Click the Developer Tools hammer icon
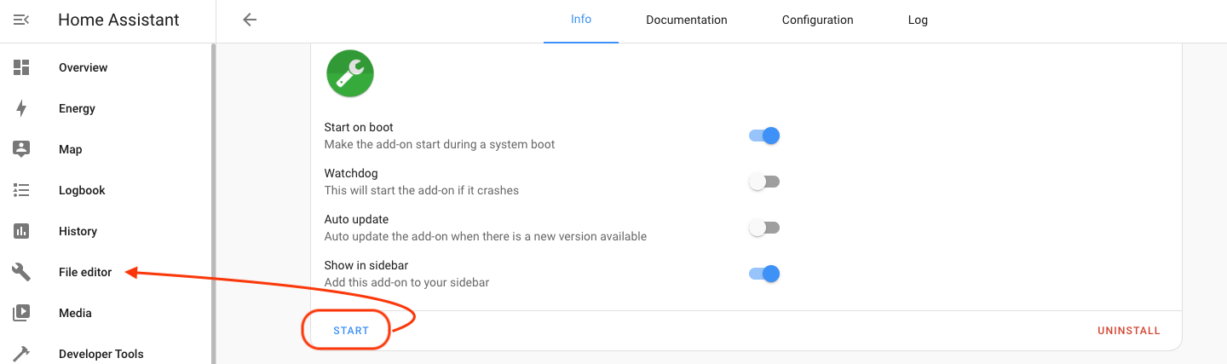 21,353
